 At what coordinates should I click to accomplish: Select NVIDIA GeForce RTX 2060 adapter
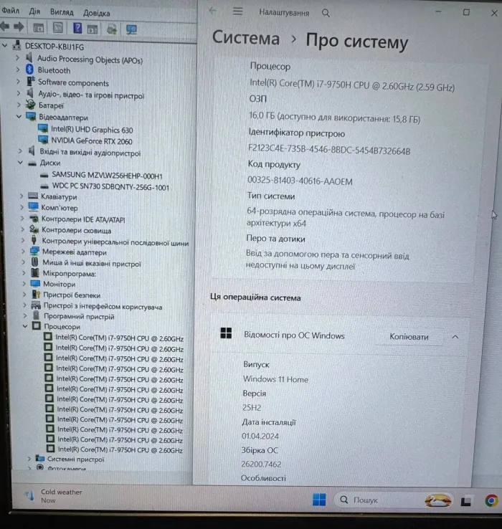pos(92,141)
